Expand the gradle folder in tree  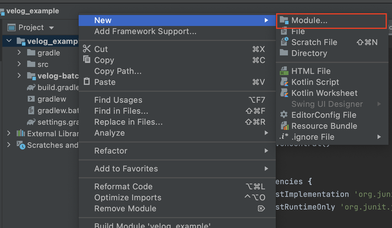pos(19,52)
